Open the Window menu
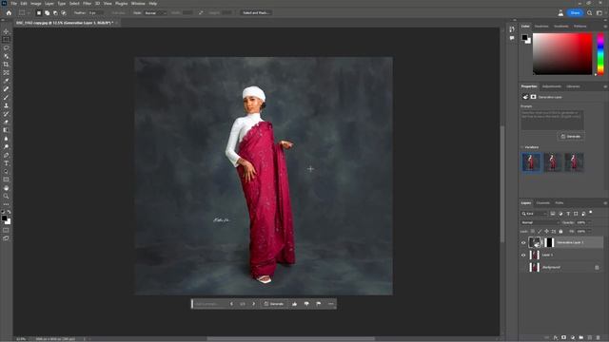This screenshot has height=342, width=609. click(x=138, y=4)
